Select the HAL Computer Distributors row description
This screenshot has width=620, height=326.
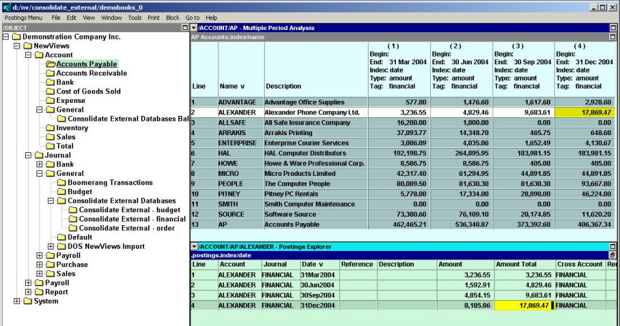coord(306,153)
